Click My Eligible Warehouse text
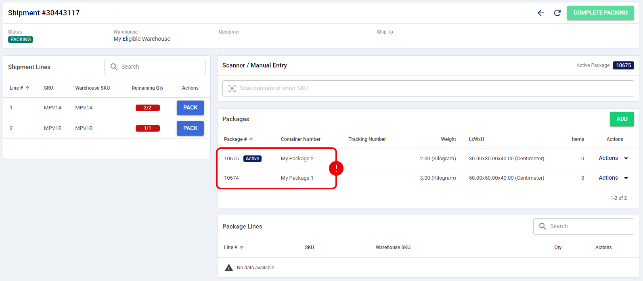The image size is (643, 281). [142, 39]
